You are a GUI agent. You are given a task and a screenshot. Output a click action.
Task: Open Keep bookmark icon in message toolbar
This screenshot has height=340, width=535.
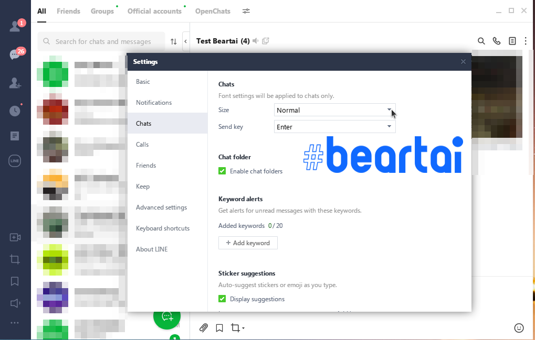tap(219, 328)
